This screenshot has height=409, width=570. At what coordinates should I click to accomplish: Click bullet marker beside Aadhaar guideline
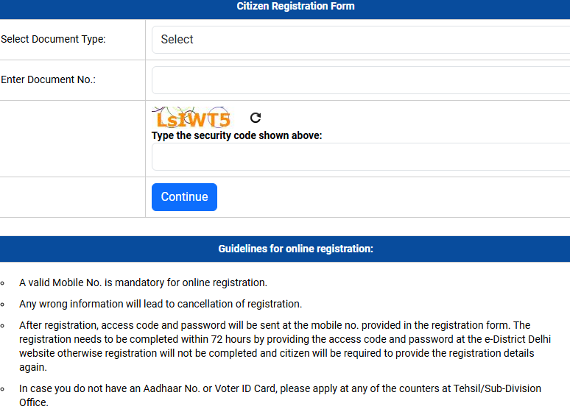coord(2,389)
